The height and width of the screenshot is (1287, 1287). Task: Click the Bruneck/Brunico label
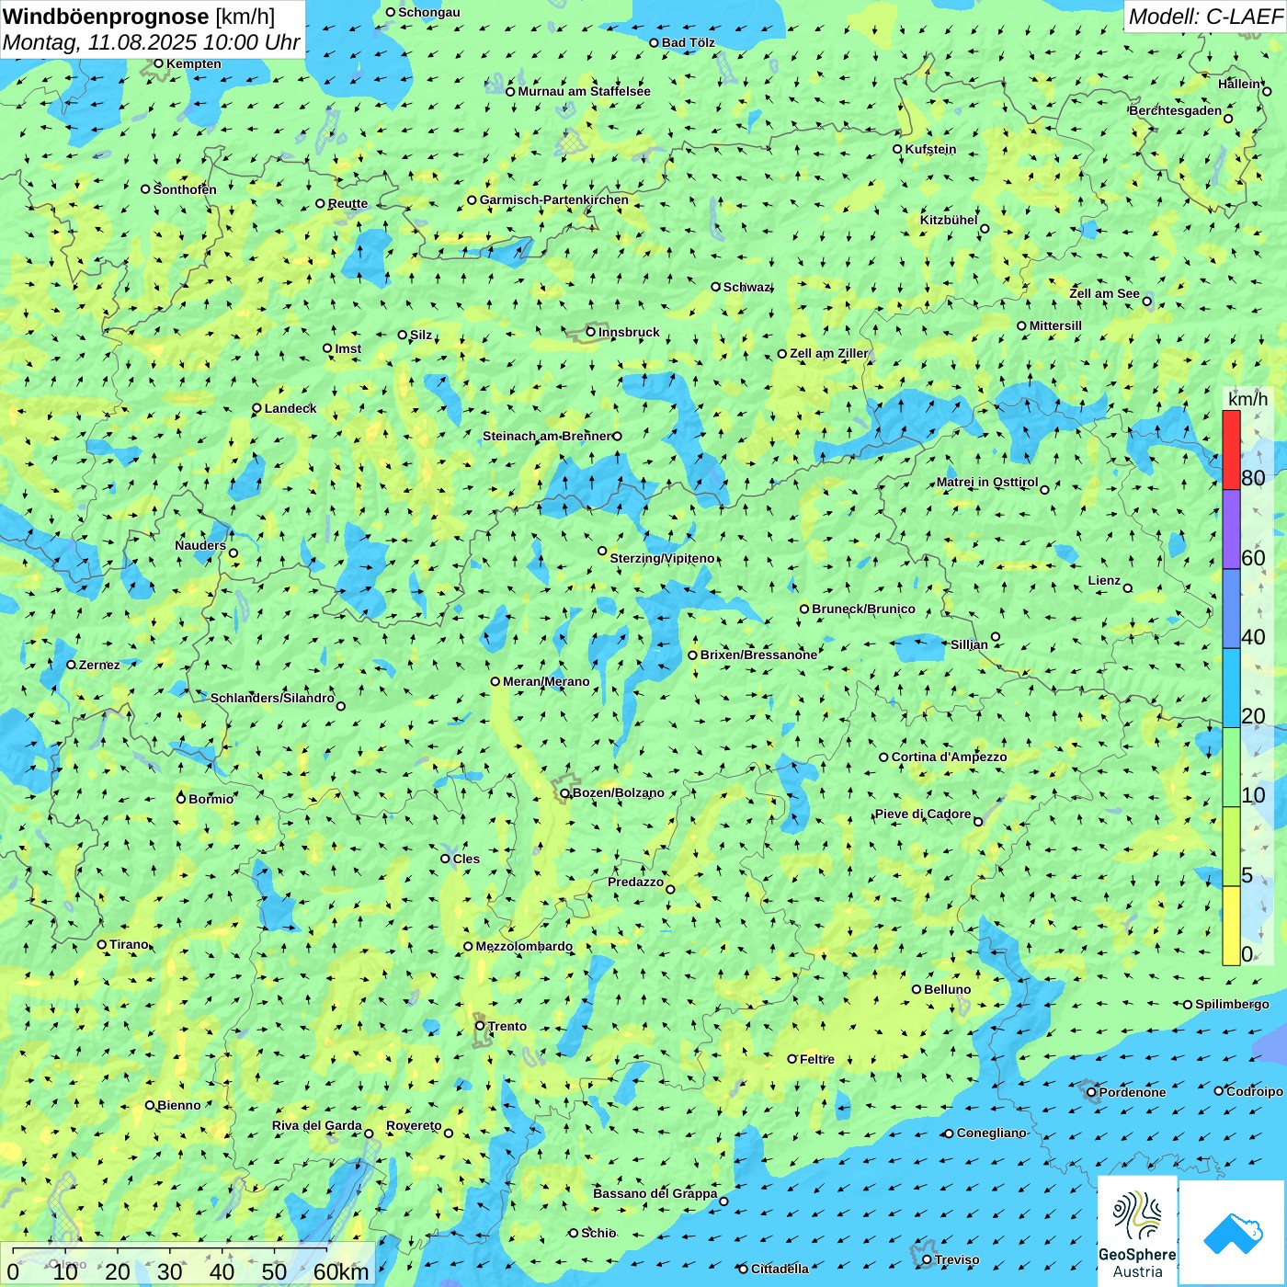[x=863, y=609]
